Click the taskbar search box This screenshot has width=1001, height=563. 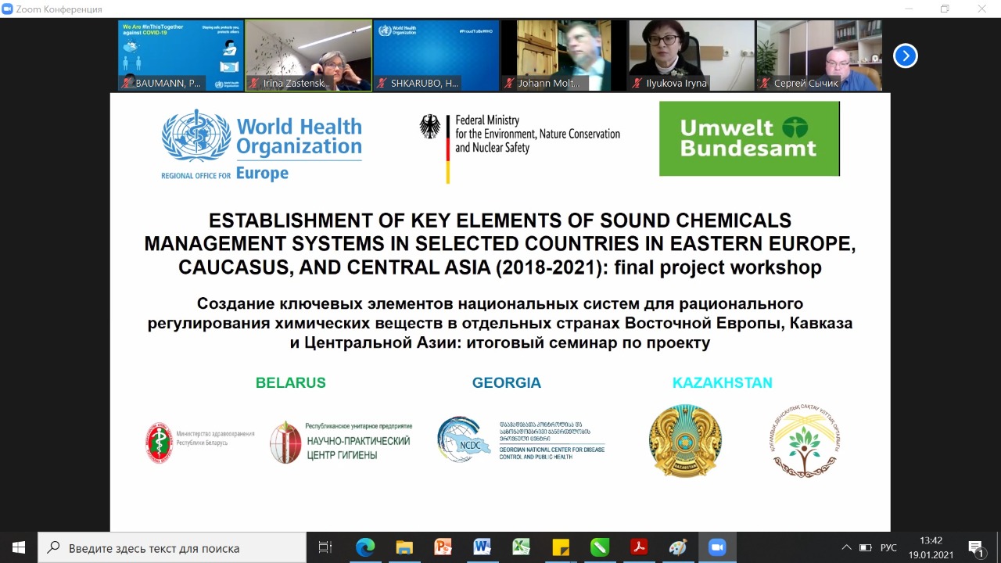(172, 547)
